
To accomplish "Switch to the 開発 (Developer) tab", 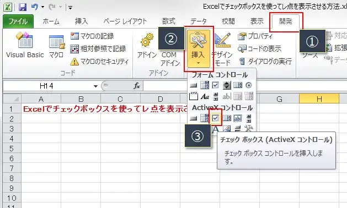I will [x=286, y=21].
